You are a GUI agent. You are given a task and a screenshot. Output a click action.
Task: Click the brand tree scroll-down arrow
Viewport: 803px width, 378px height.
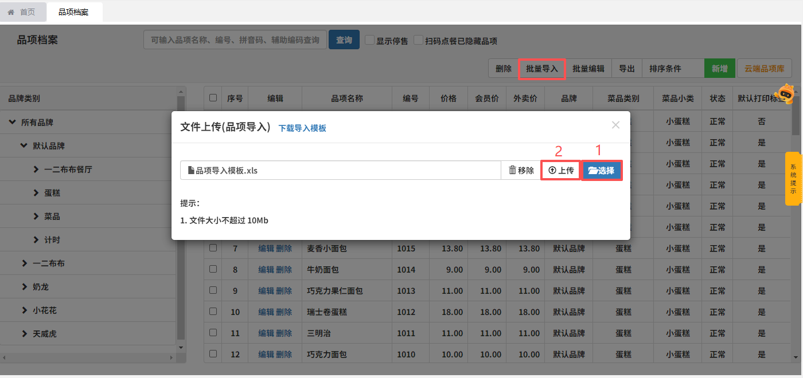(181, 347)
